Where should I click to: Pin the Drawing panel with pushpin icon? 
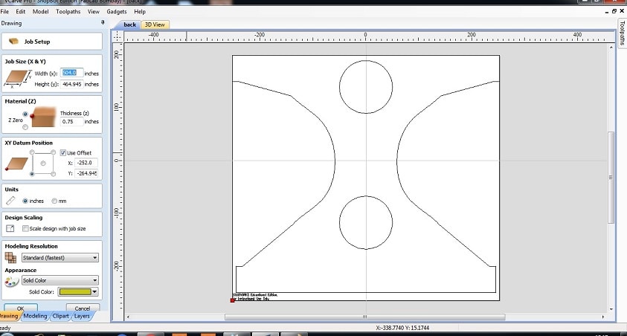coord(103,23)
